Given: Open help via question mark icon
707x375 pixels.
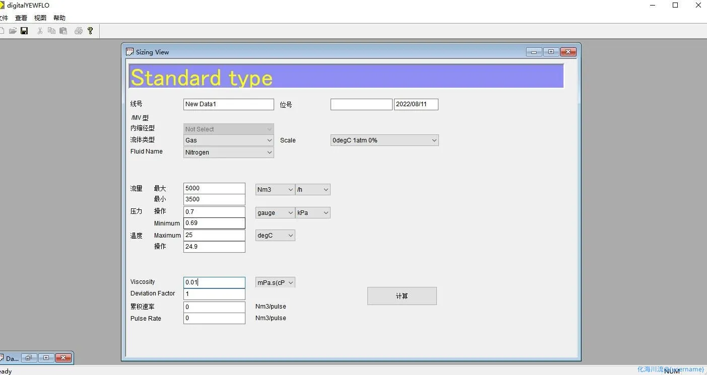Looking at the screenshot, I should pyautogui.click(x=90, y=31).
